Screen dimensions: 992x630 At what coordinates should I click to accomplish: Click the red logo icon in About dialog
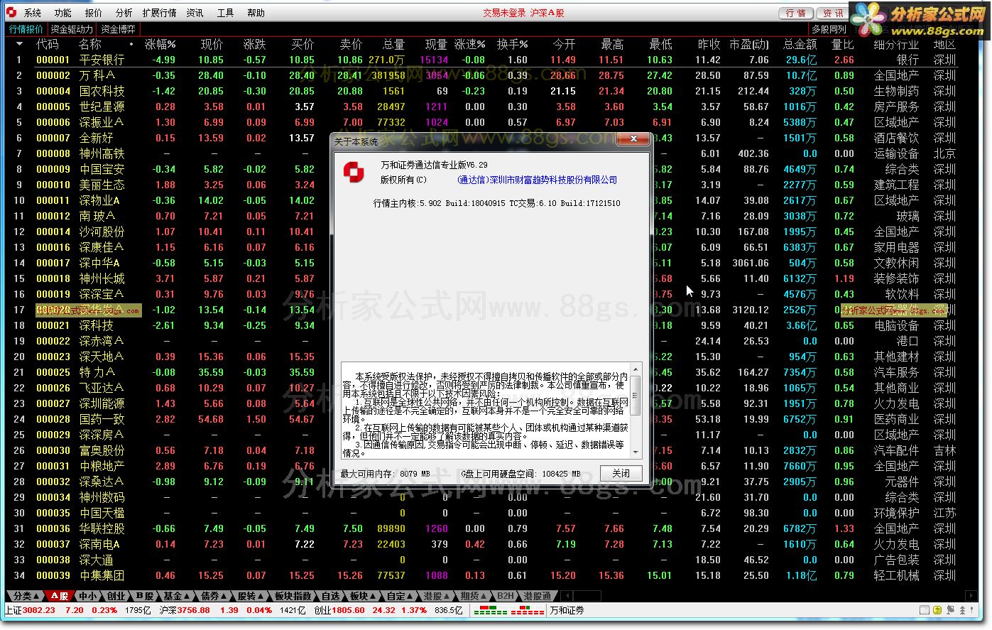(x=354, y=171)
